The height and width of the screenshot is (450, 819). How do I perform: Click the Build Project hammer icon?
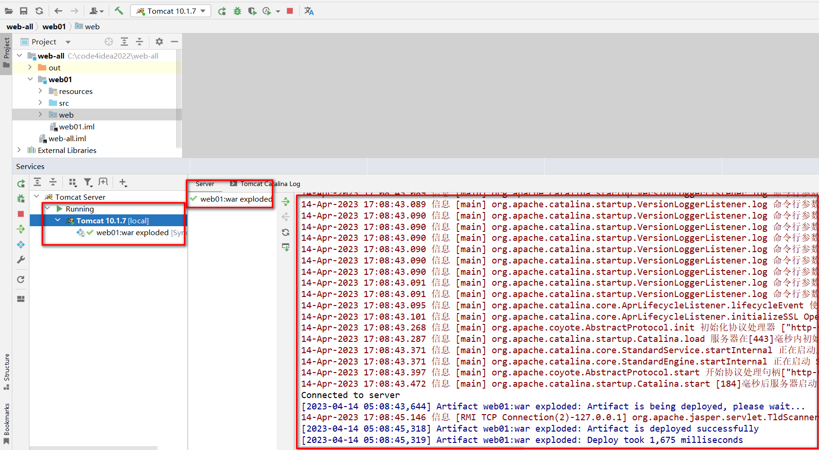click(119, 11)
